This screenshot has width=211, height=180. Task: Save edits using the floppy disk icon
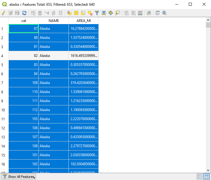(17, 13)
